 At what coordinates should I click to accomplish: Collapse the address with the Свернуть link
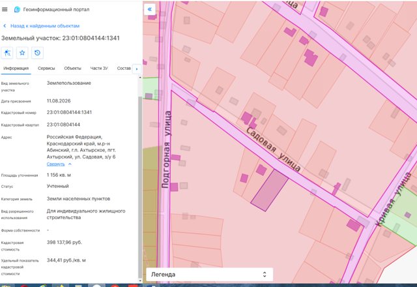point(55,164)
